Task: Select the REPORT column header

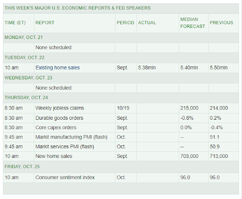Action: 45,23
